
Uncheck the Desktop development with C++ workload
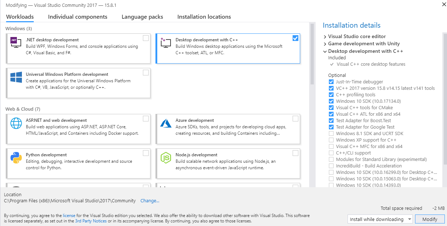pos(295,38)
